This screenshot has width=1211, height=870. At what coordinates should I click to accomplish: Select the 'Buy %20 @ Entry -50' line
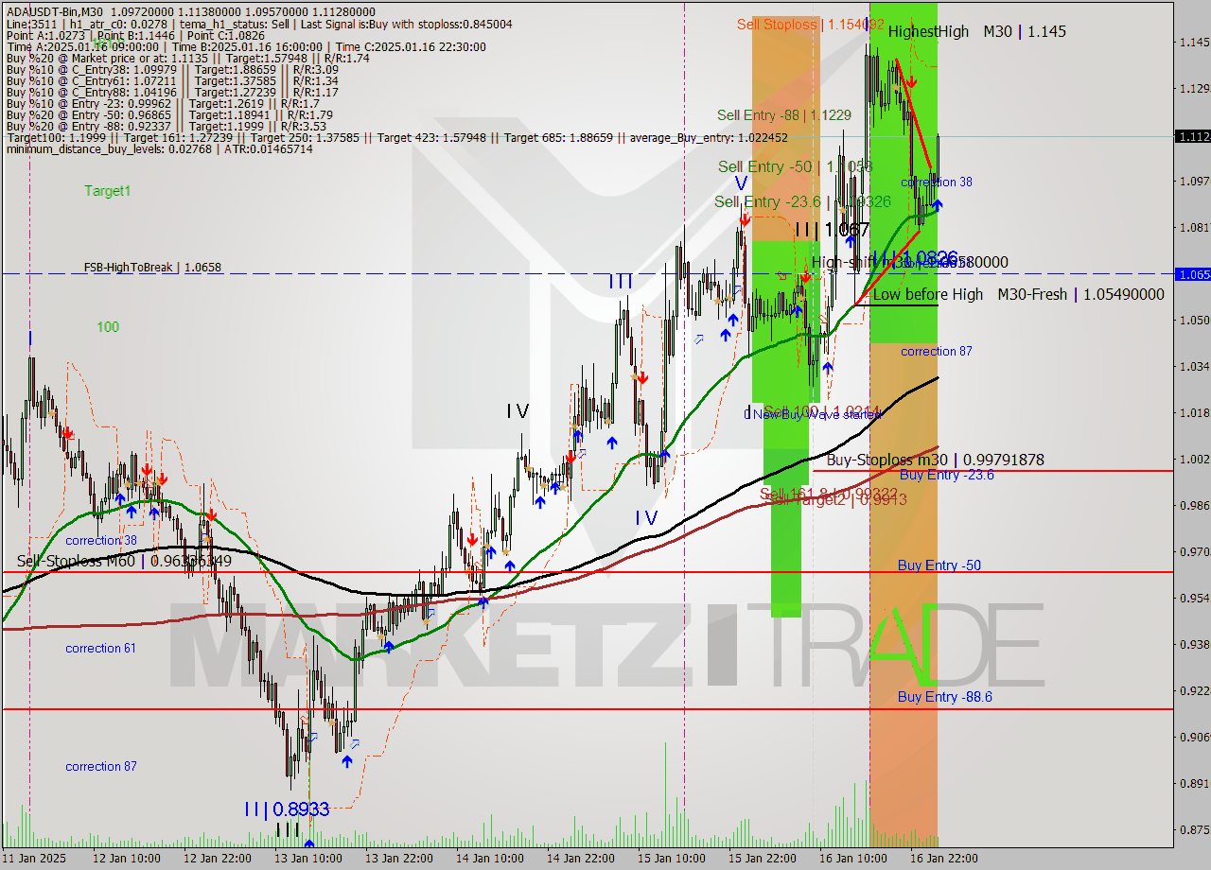point(169,115)
